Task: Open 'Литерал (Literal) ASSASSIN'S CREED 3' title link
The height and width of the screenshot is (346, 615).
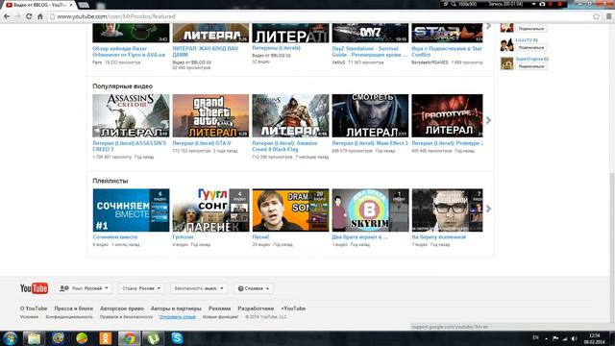Action: point(130,146)
